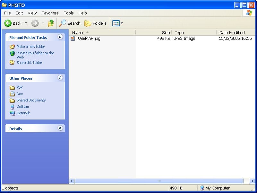The image size is (257, 193).
Task: Click Publish this folder to the Web
Action: click(x=35, y=55)
